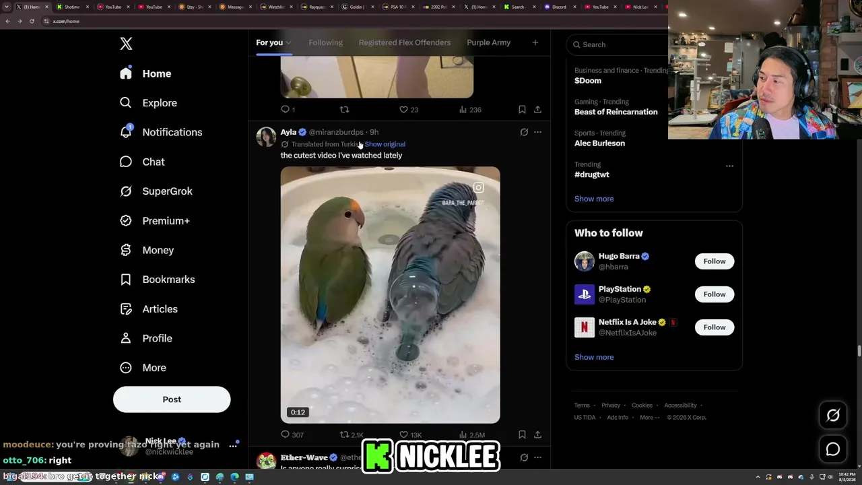Open Profile in the sidebar
Image resolution: width=862 pixels, height=485 pixels.
[146, 338]
